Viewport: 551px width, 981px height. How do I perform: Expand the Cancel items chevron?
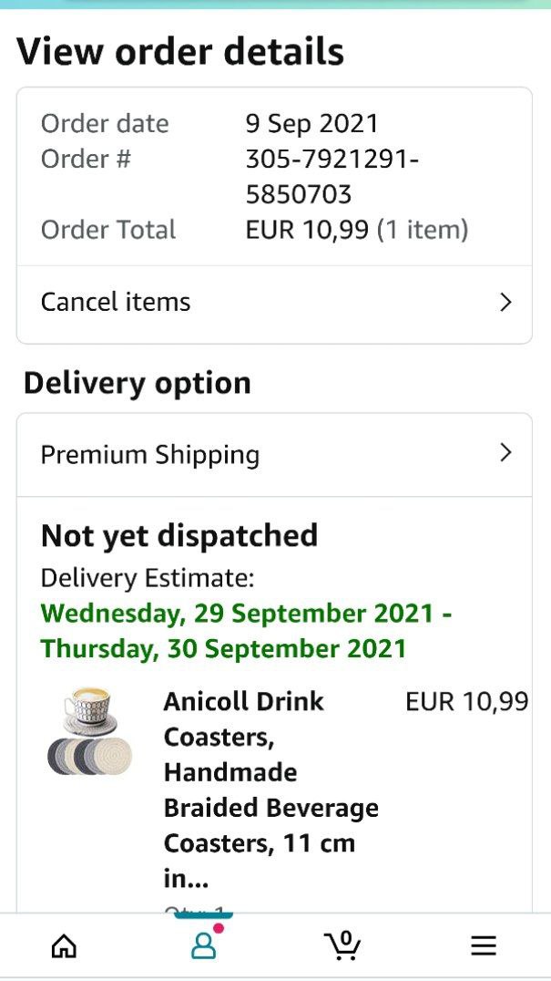click(506, 303)
